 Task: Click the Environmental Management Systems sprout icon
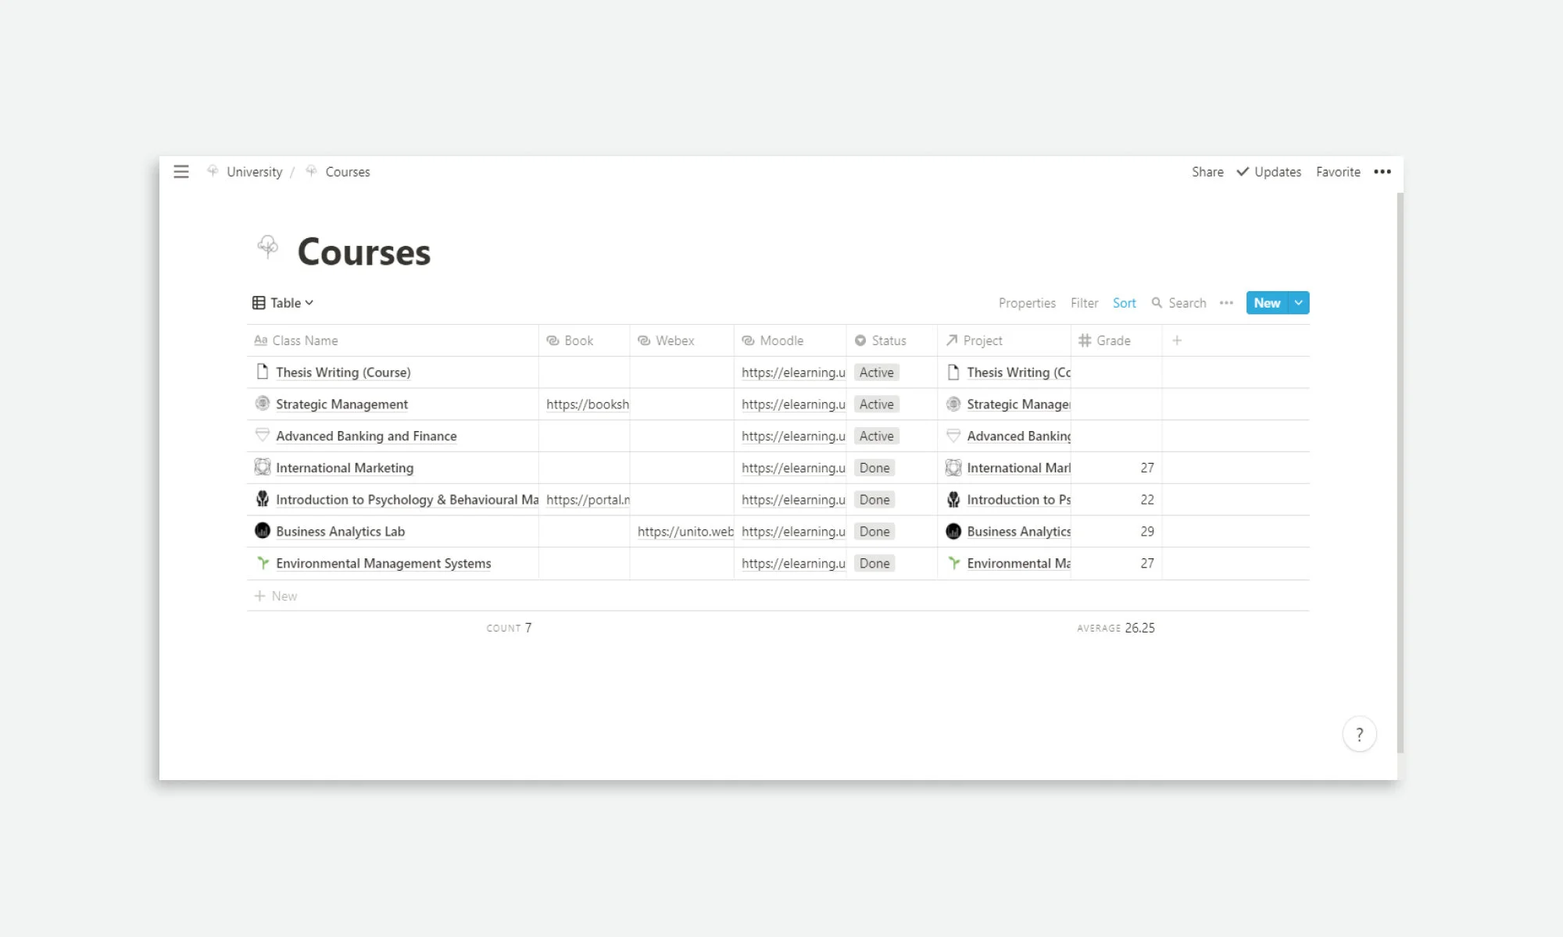[x=263, y=563]
